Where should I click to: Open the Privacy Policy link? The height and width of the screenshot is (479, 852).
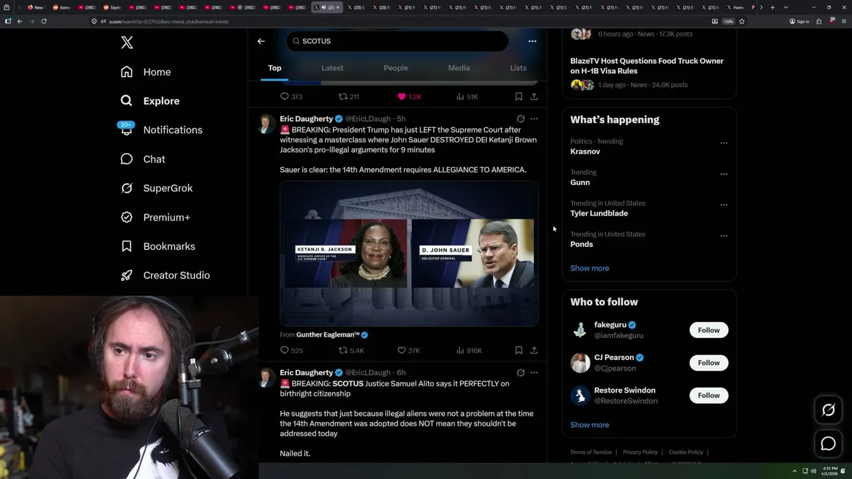[x=640, y=452]
